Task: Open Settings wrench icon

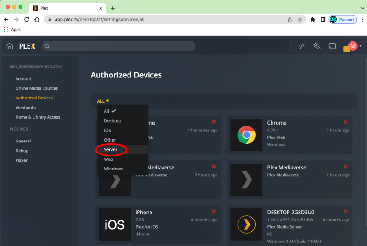Action: coord(317,46)
